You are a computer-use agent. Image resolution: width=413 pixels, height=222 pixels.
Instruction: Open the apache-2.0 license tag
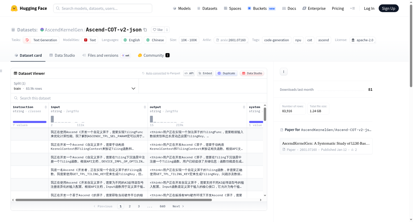pyautogui.click(x=362, y=40)
